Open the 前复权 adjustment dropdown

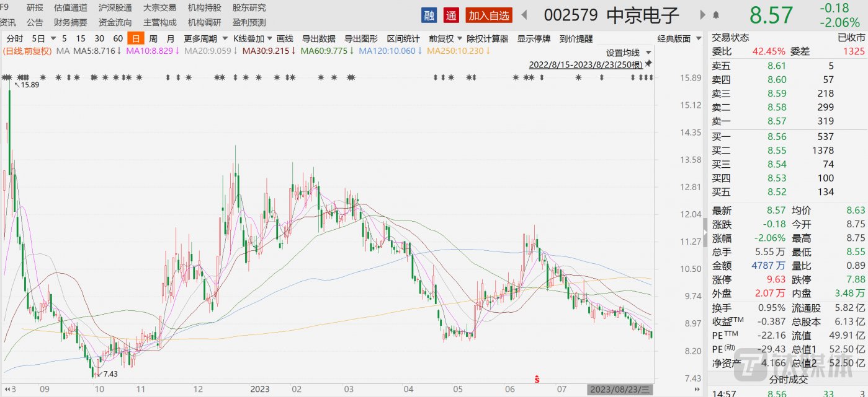pyautogui.click(x=445, y=38)
